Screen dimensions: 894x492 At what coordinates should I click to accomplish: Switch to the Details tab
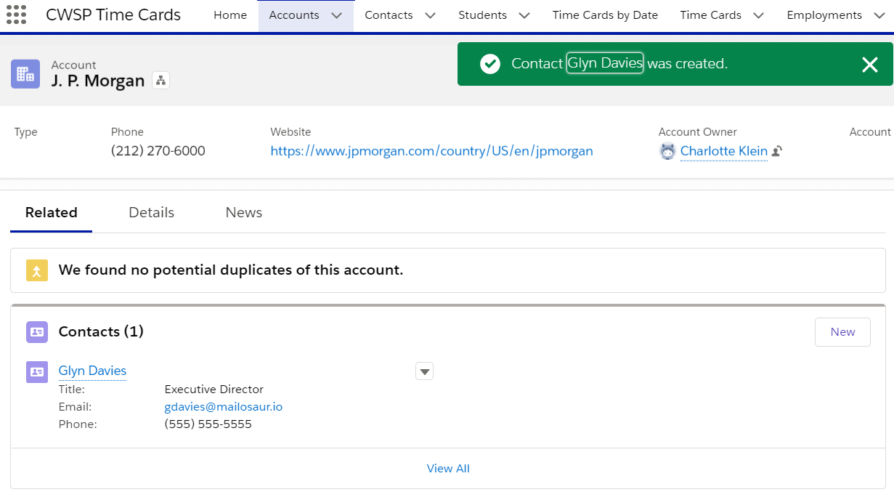pos(151,213)
